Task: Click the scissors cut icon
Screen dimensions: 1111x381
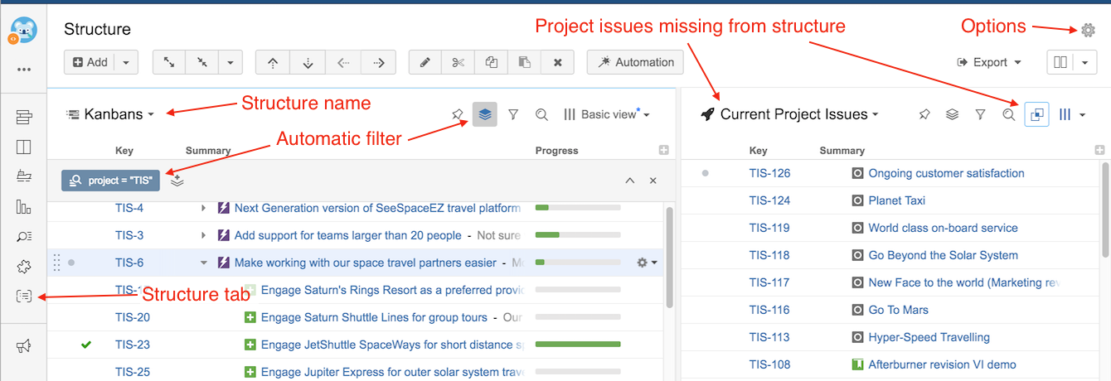Action: point(458,62)
